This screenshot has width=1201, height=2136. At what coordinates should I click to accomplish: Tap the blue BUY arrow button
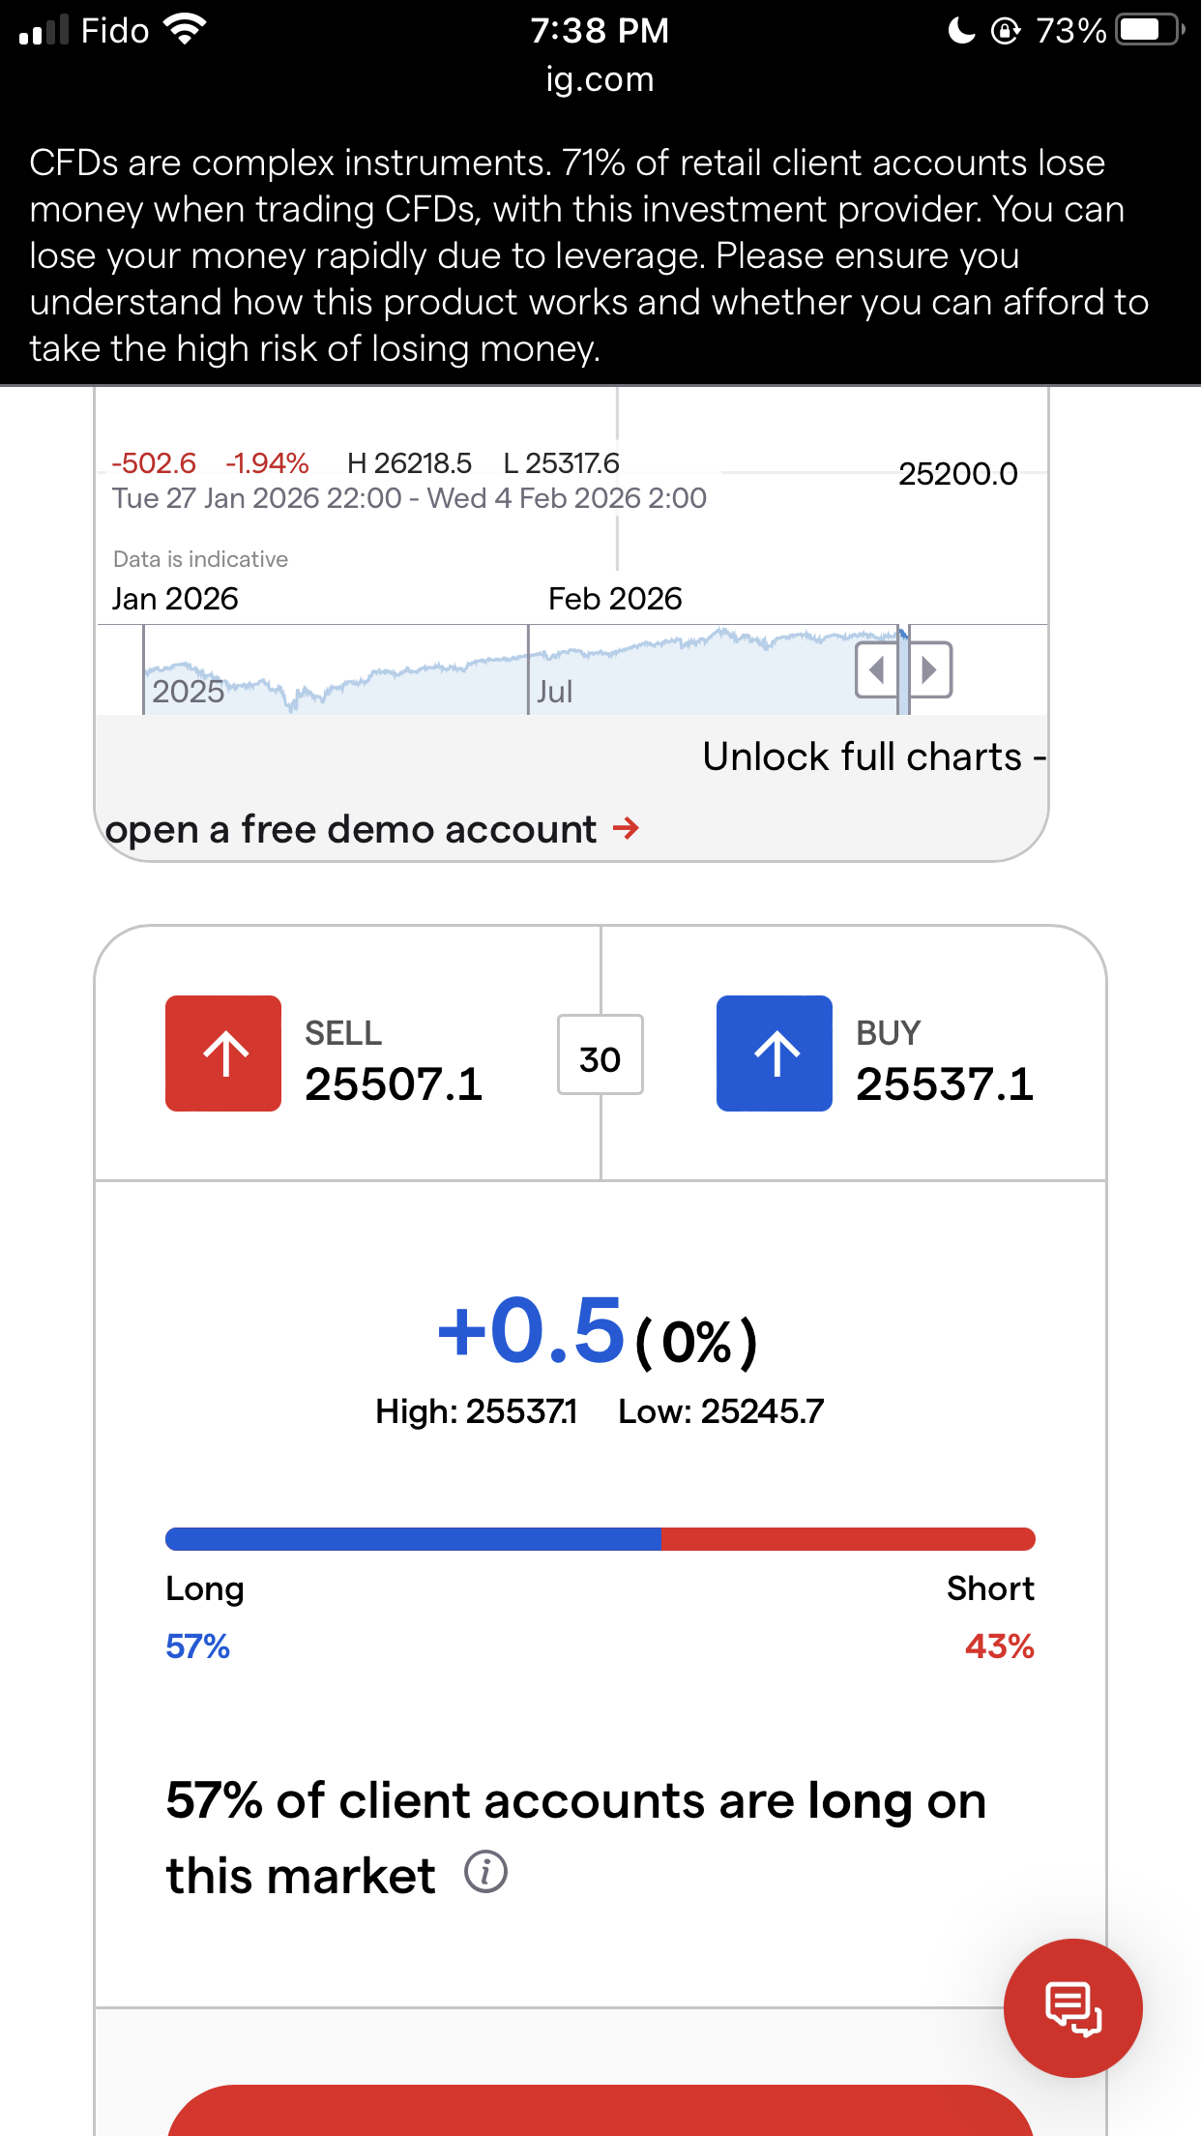tap(775, 1053)
